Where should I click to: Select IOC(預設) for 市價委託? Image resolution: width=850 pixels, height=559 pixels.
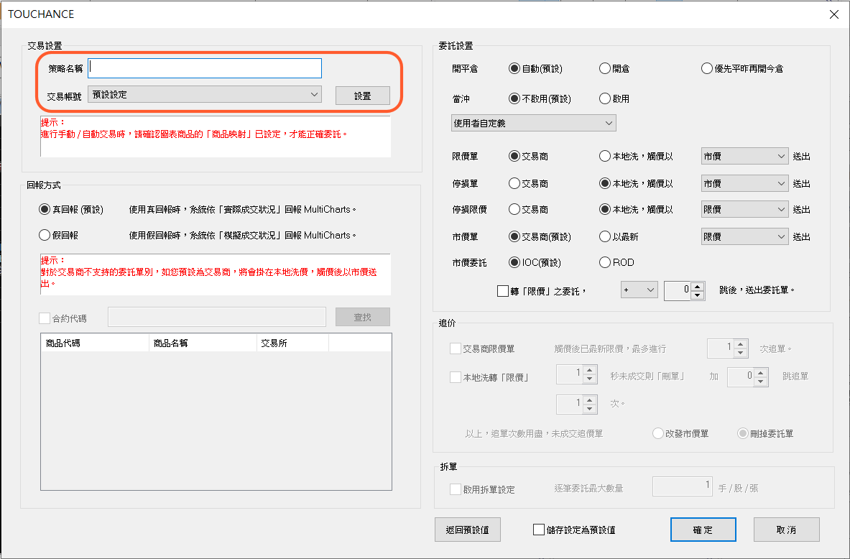[514, 262]
